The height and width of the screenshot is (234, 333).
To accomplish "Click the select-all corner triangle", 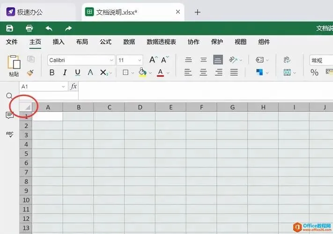I will point(26,107).
